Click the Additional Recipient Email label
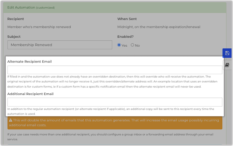Viewport: 233px width, 146px height. (x=30, y=94)
